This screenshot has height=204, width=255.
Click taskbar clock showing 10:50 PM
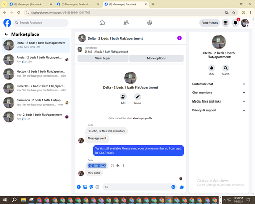click(238, 200)
